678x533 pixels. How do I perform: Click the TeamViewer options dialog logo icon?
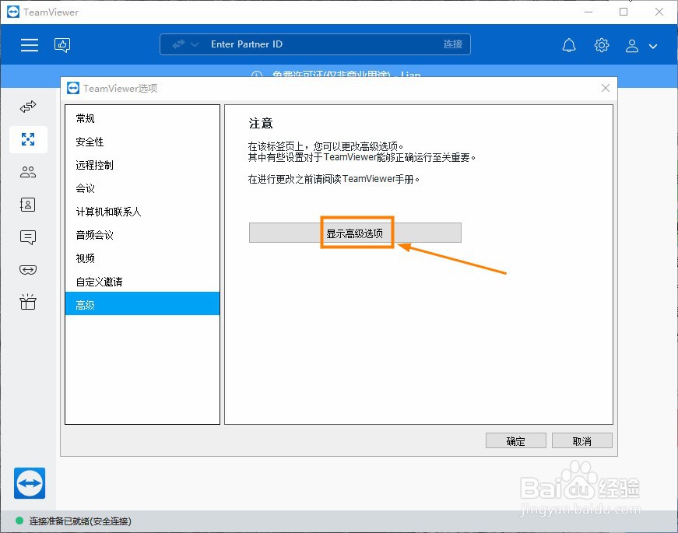73,88
